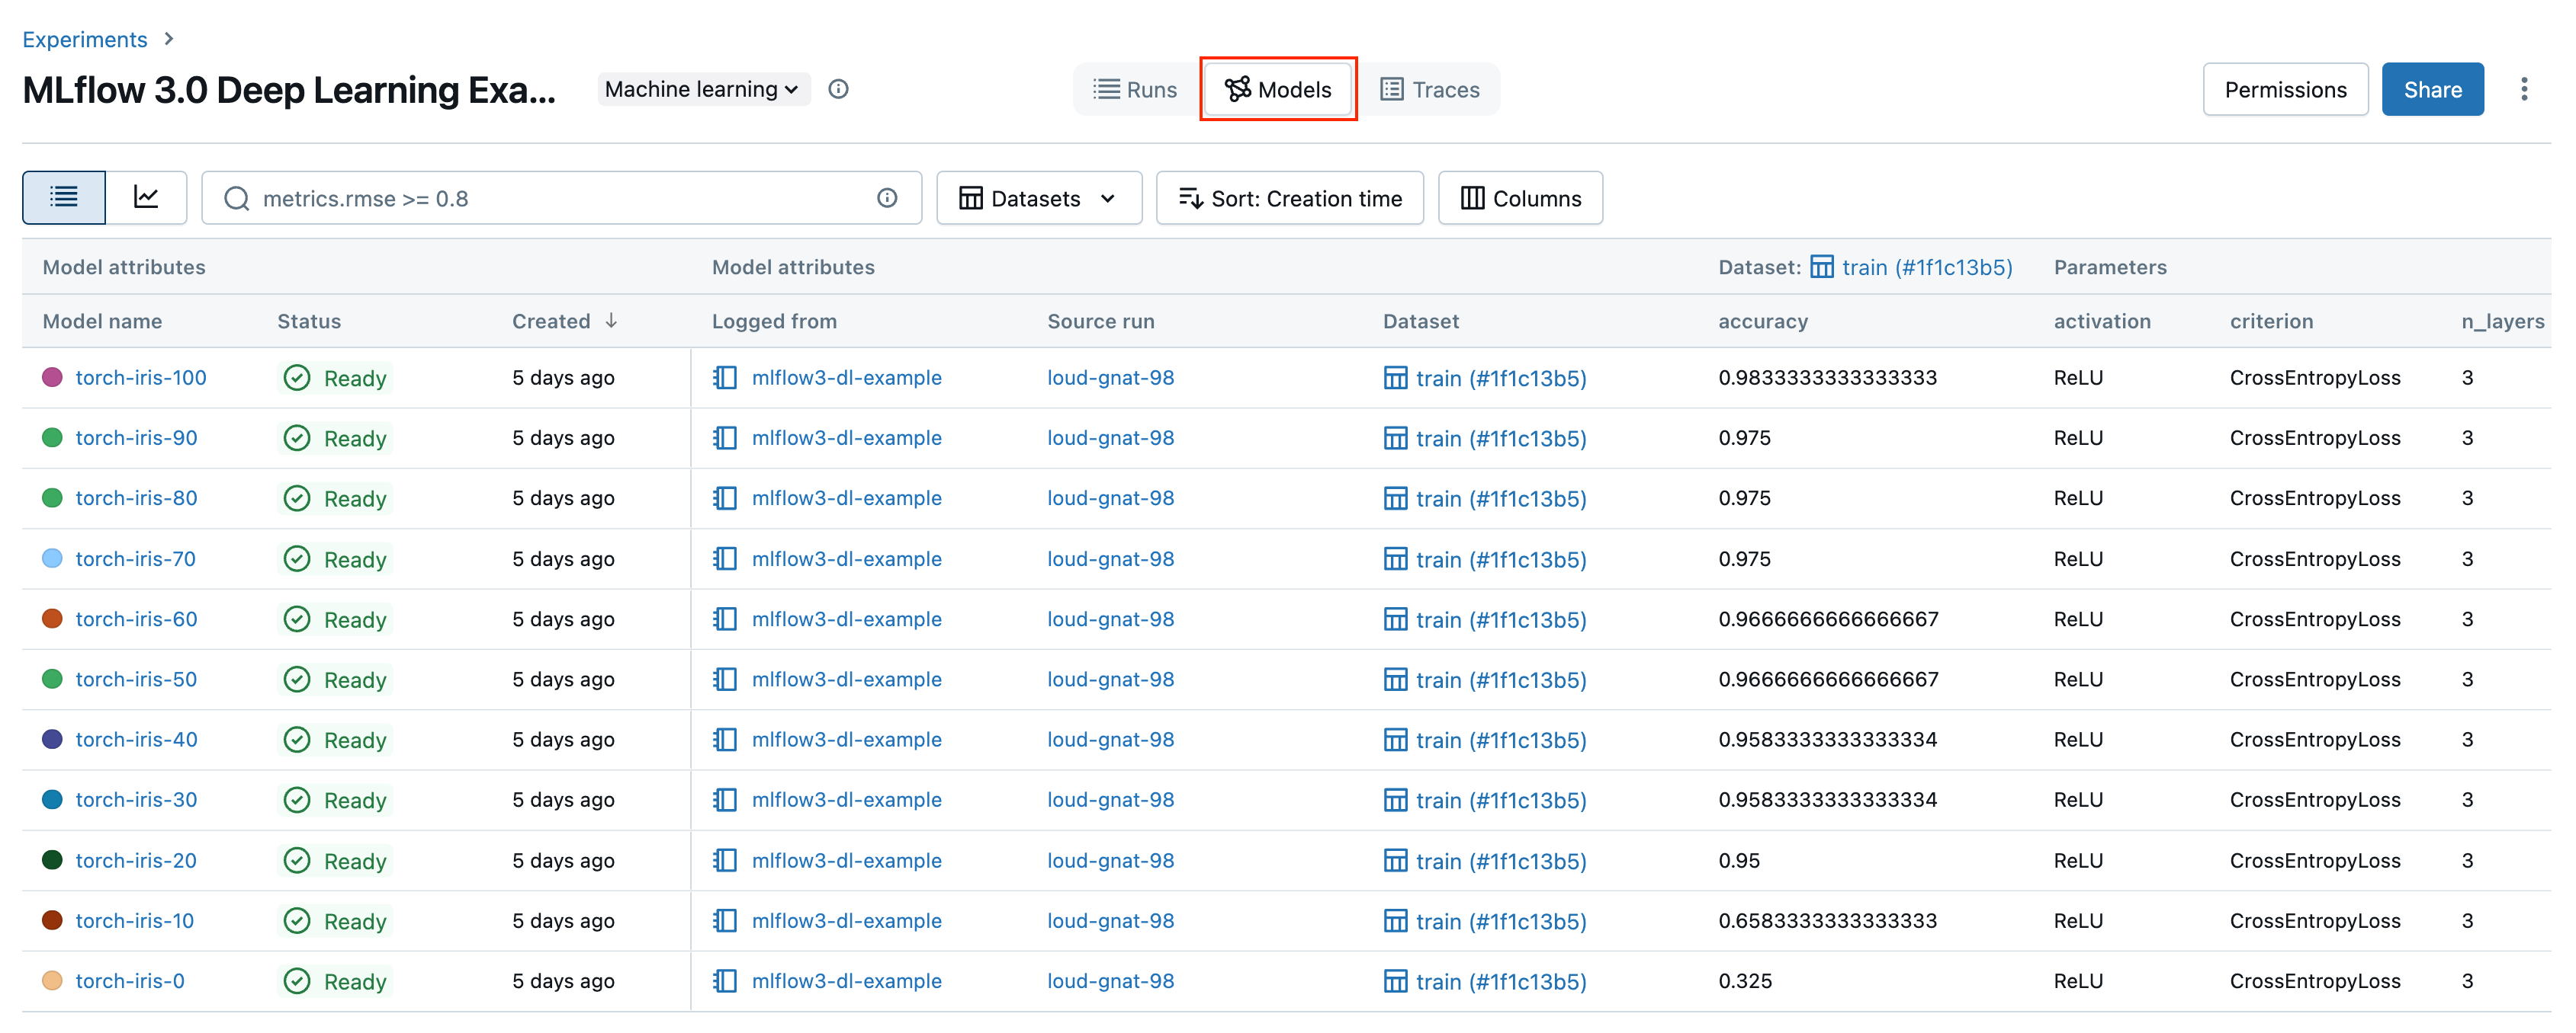Click the Ready status badge for torch-iris-50
This screenshot has height=1033, width=2576.
tap(335, 678)
